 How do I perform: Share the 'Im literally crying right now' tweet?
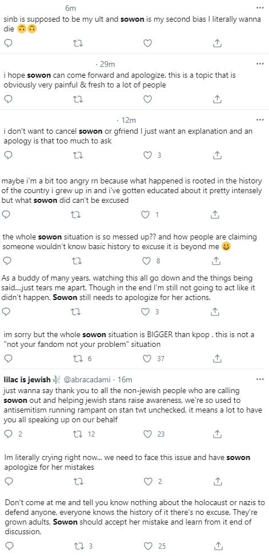click(x=218, y=481)
